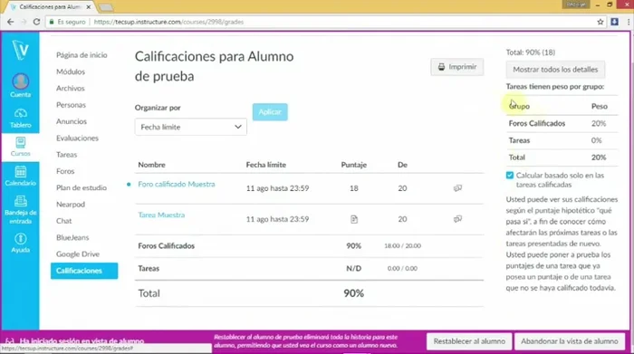Viewport: 634px width, 354px height.
Task: Open the Cursos sidebar icon
Action: 20,143
